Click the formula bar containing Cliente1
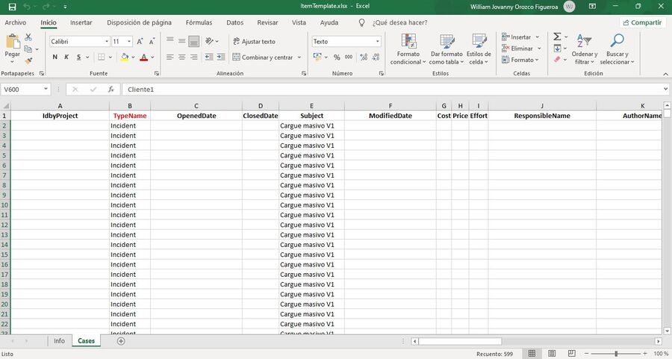The width and height of the screenshot is (672, 359). pos(388,89)
